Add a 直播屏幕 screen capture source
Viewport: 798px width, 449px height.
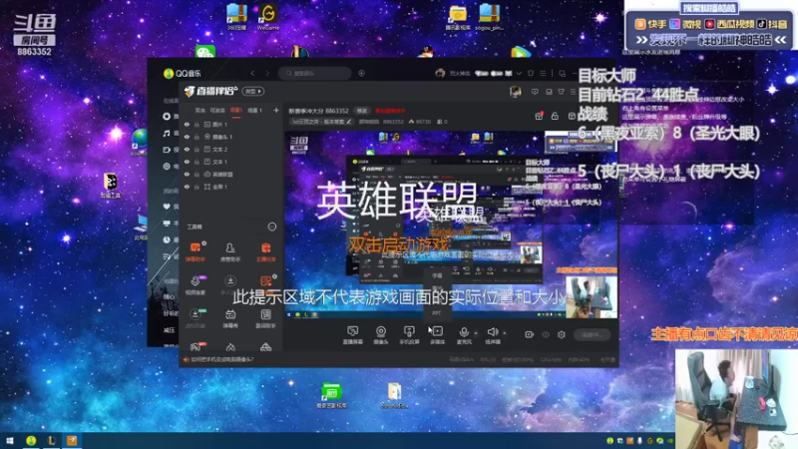[353, 335]
